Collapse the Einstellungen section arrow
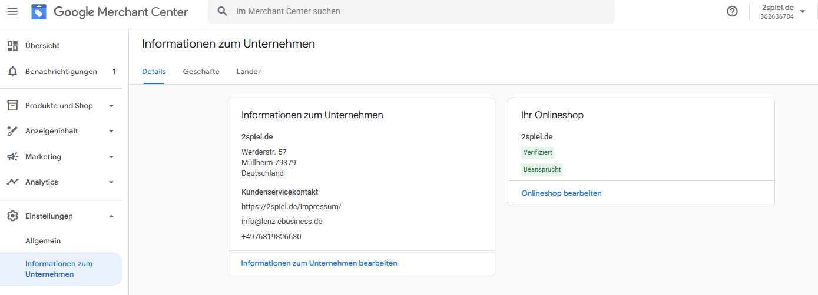Screen dimensions: 818x295 pos(111,216)
